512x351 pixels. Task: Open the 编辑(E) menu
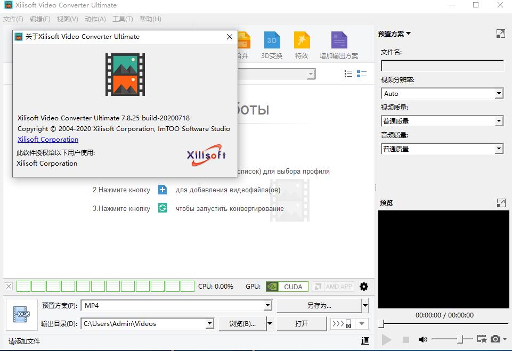[x=40, y=19]
